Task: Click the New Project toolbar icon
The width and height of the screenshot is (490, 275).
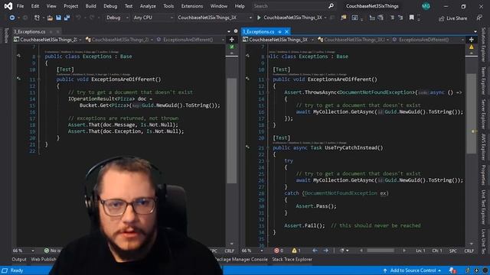Action: click(37, 18)
